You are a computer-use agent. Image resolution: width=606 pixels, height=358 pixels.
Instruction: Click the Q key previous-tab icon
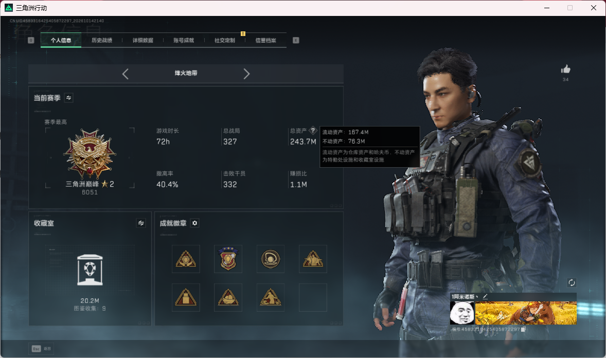[x=31, y=40]
